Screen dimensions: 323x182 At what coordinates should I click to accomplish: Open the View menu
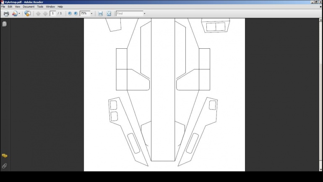pos(18,7)
